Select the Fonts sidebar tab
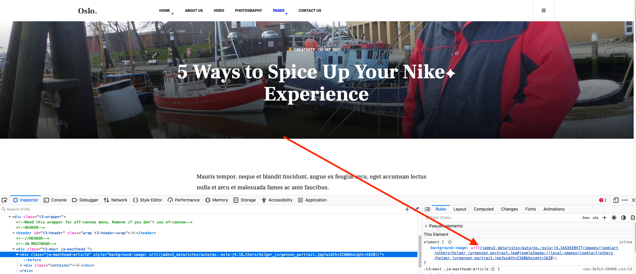The image size is (636, 274). tap(531, 209)
